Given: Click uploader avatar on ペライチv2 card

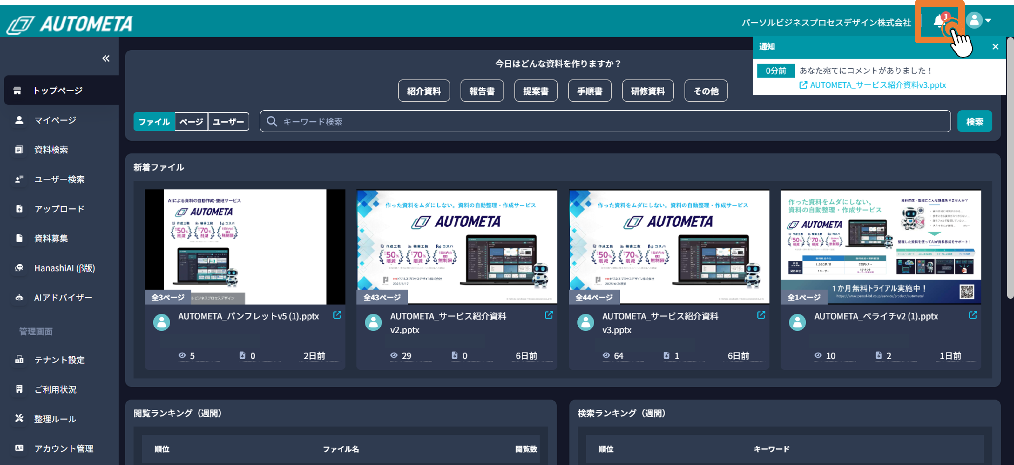Looking at the screenshot, I should (x=797, y=322).
